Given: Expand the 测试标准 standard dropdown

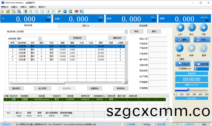Looking at the screenshot, I should click(x=126, y=32).
